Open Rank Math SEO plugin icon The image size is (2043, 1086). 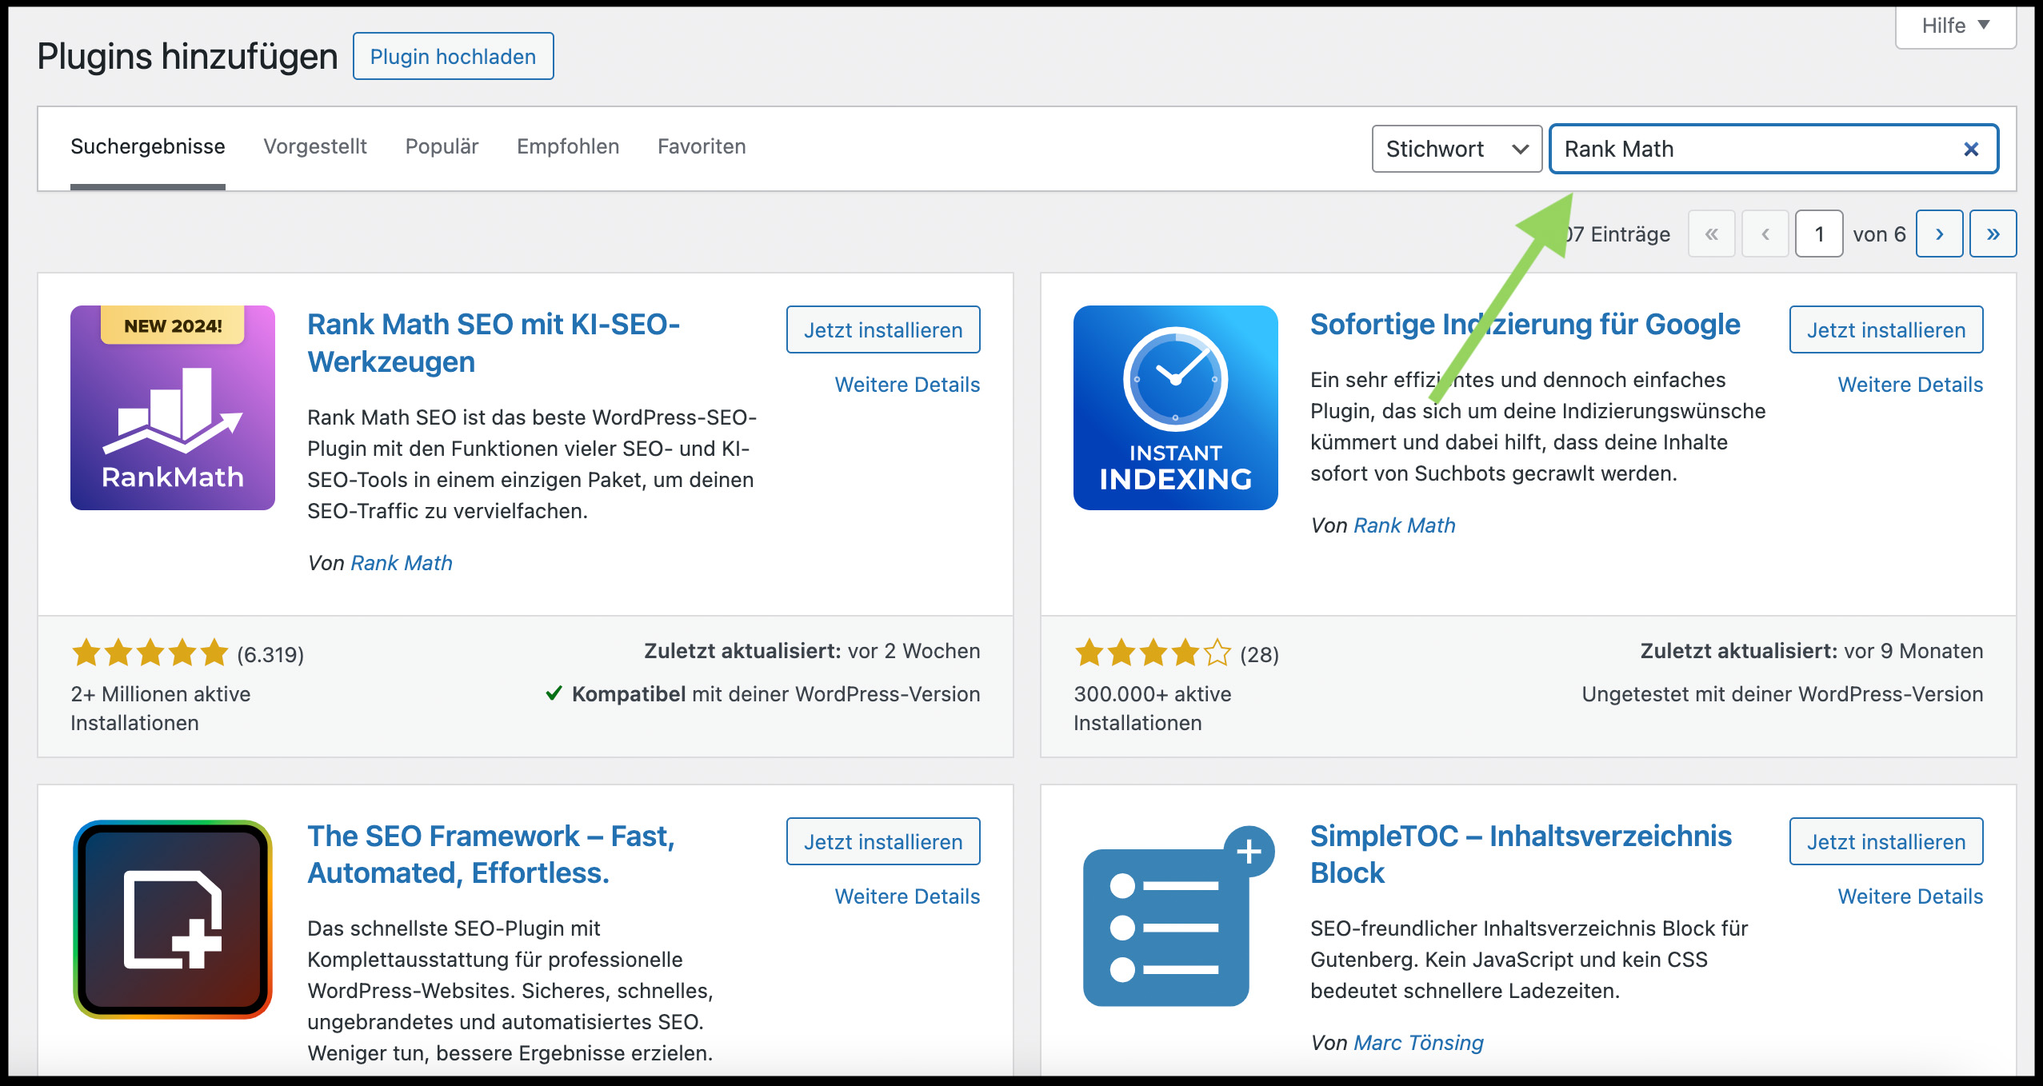pyautogui.click(x=173, y=408)
